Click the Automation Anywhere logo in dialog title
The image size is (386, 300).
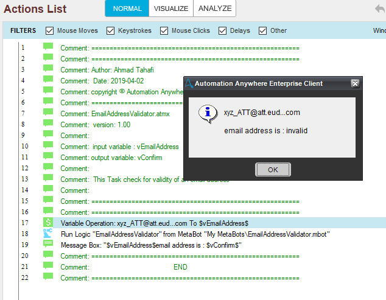[x=189, y=83]
